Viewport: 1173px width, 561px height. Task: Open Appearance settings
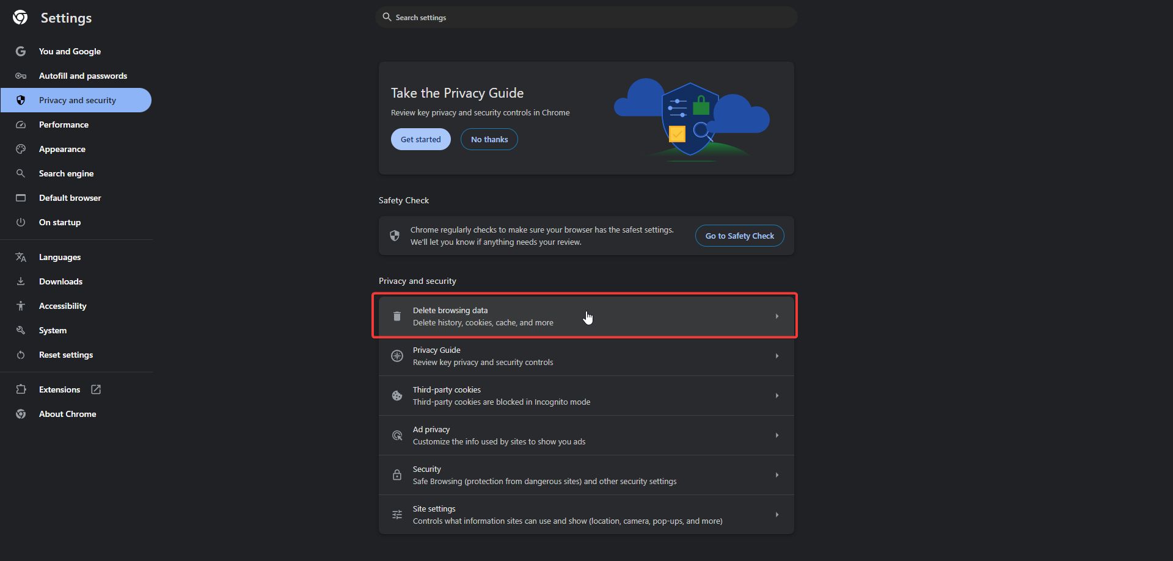[x=76, y=149]
